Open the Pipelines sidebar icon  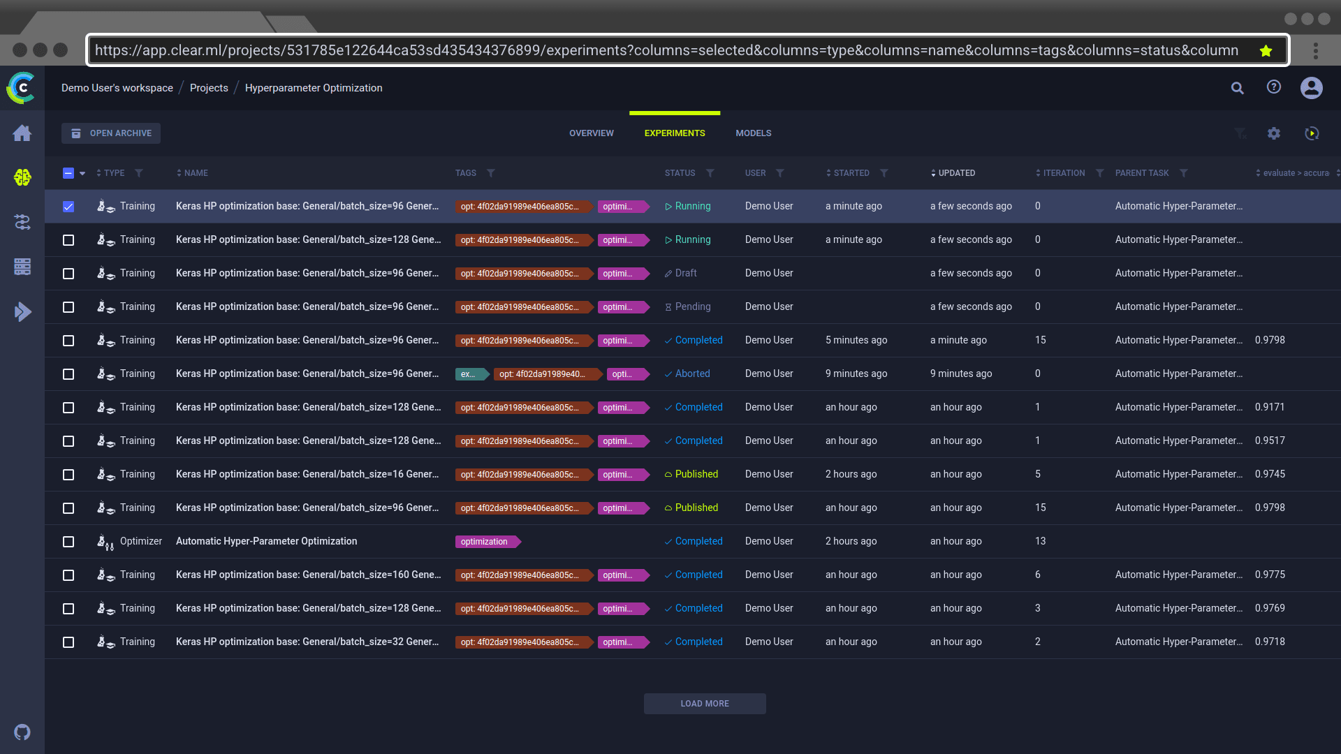click(x=22, y=222)
